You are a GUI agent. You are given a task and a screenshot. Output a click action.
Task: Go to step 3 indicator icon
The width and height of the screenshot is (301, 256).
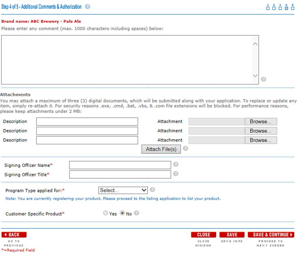(280, 7)
